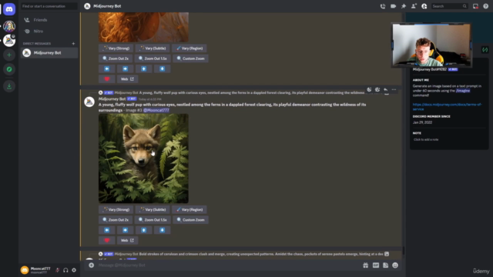
Task: Start voice call icon in header
Action: tap(383, 6)
